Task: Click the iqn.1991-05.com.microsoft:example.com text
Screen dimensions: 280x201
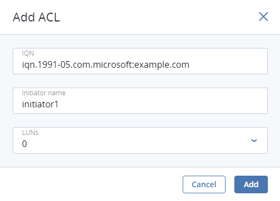Action: 106,65
